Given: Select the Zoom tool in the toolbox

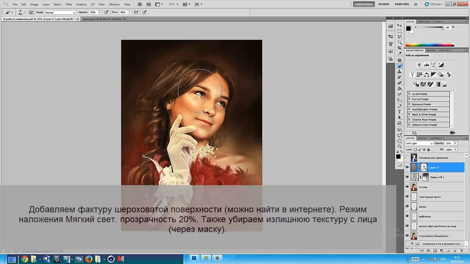Looking at the screenshot, I should coord(399,146).
